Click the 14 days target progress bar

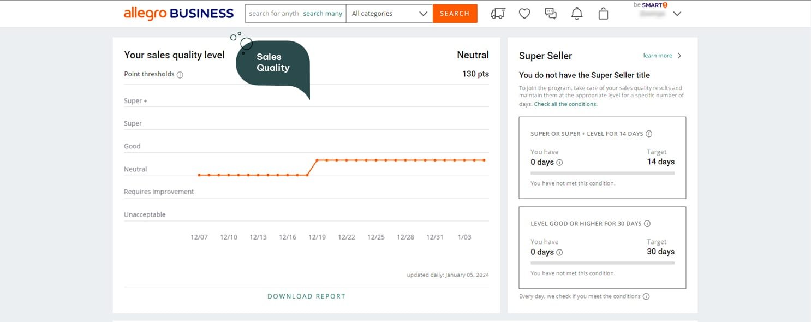[603, 173]
